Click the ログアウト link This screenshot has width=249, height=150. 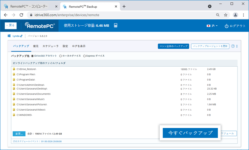[235, 26]
